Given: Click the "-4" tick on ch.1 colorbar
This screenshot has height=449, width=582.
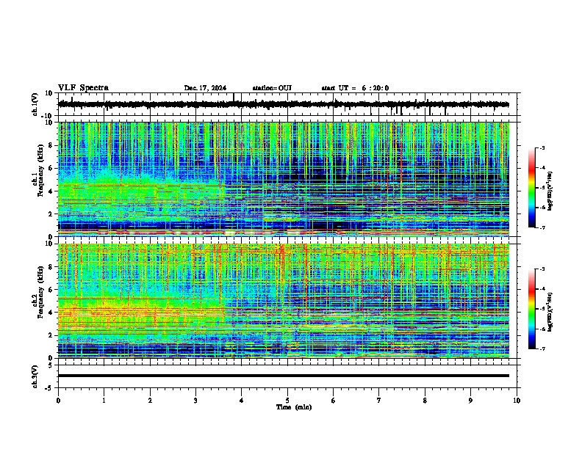Looking at the screenshot, I should (x=542, y=168).
